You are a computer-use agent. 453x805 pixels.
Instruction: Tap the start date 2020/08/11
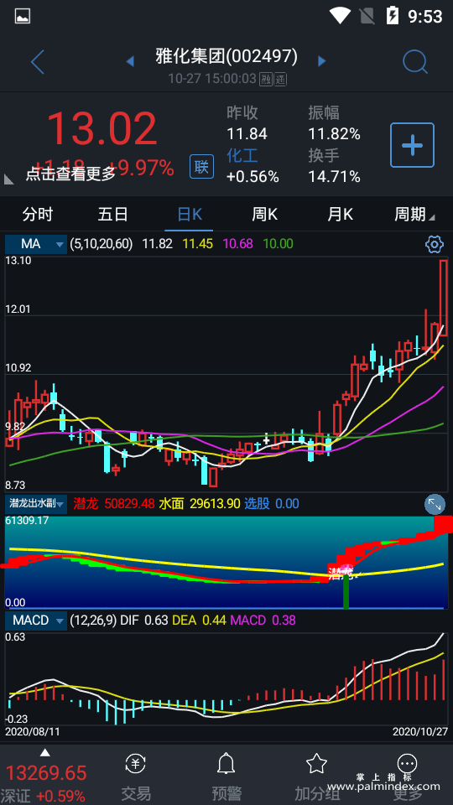point(33,731)
